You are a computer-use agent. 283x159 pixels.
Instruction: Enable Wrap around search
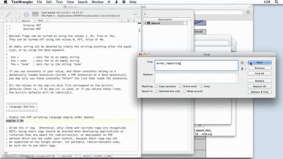click(x=185, y=91)
